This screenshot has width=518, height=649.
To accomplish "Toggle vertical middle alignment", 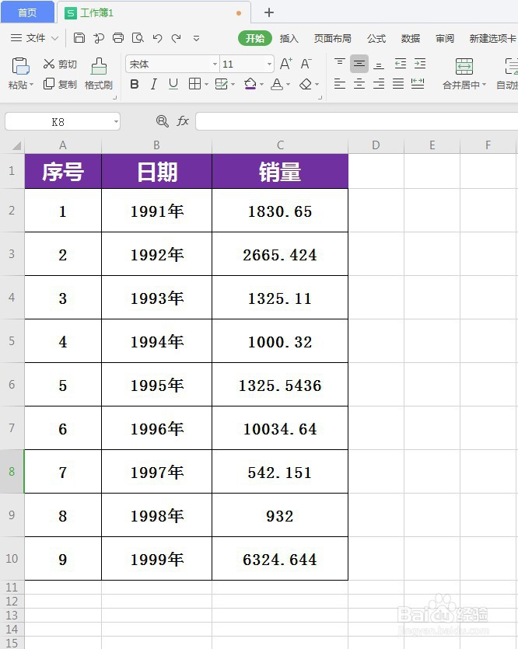I will [359, 64].
